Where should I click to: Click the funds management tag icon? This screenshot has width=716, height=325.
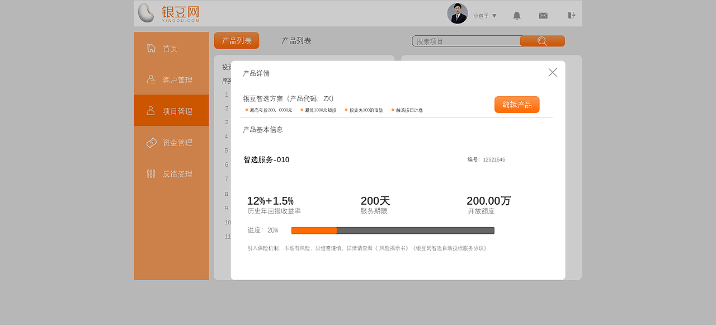point(152,143)
